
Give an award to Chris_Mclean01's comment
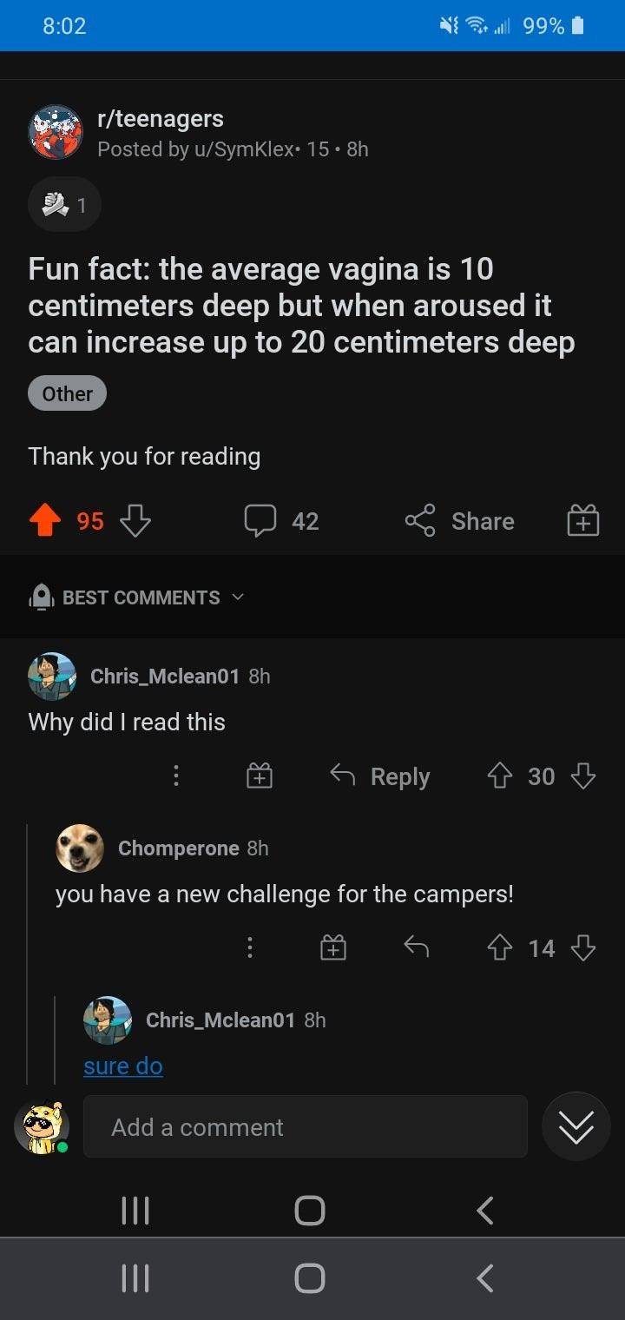pos(260,775)
